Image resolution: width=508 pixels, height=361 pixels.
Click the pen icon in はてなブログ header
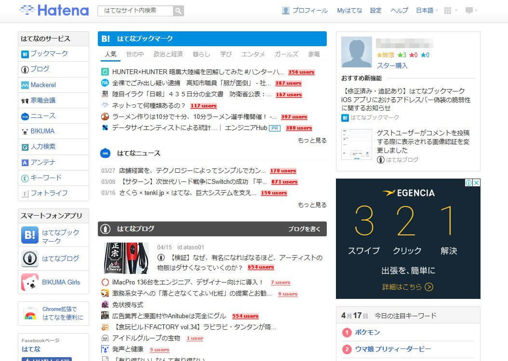click(x=105, y=229)
